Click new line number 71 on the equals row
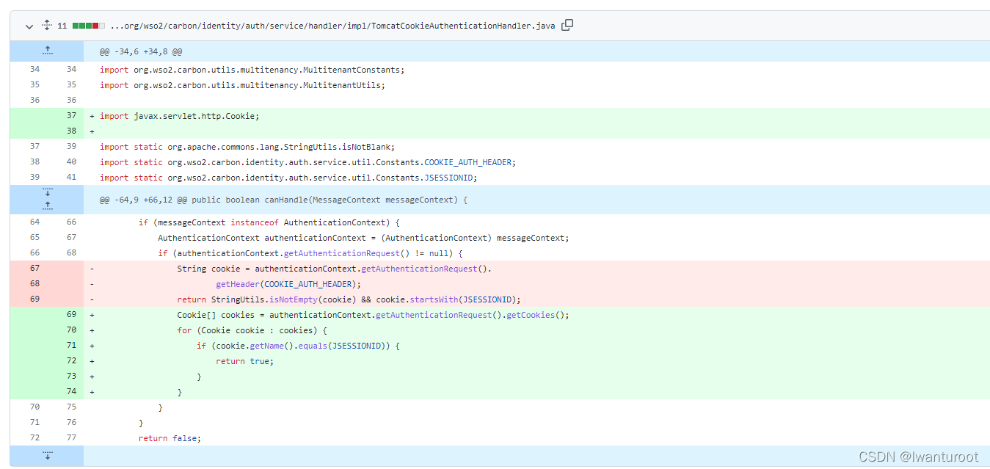 tap(71, 346)
